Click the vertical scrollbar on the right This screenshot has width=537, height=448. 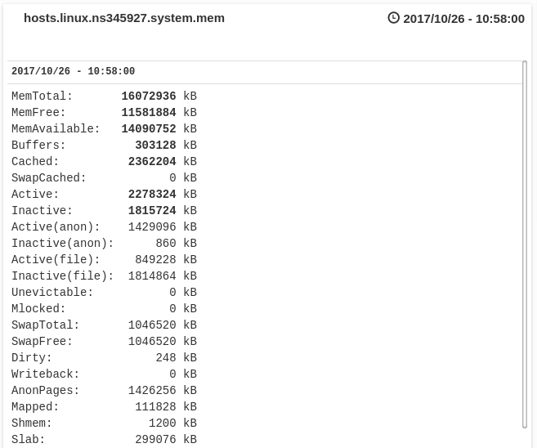coord(525,244)
